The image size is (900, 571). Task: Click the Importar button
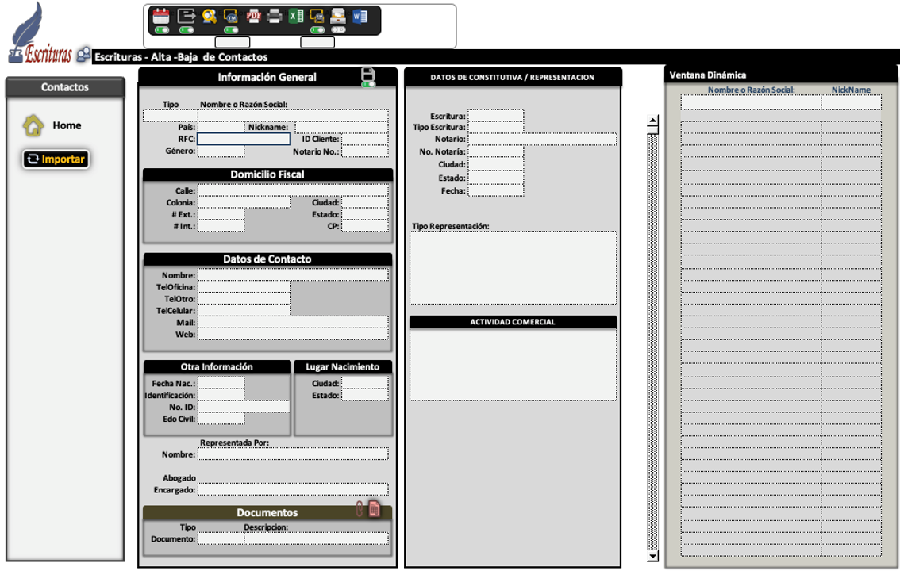click(x=55, y=159)
